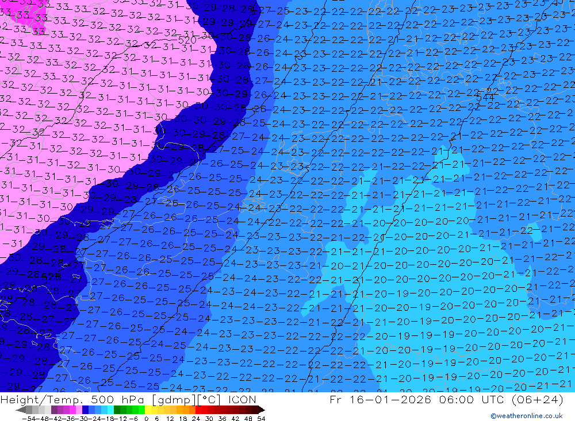The width and height of the screenshot is (575, 421).
Task: Click the '544' height contour label
Action: pyautogui.click(x=485, y=98)
